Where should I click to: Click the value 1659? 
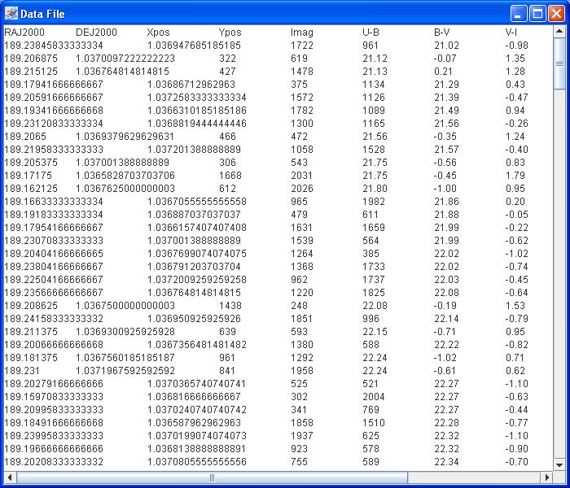click(x=373, y=229)
